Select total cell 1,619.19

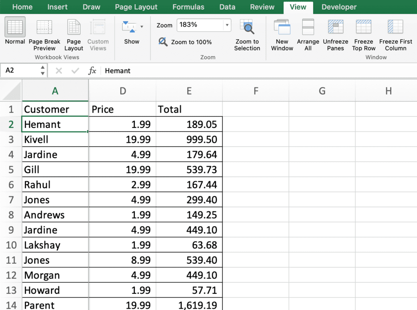189,304
